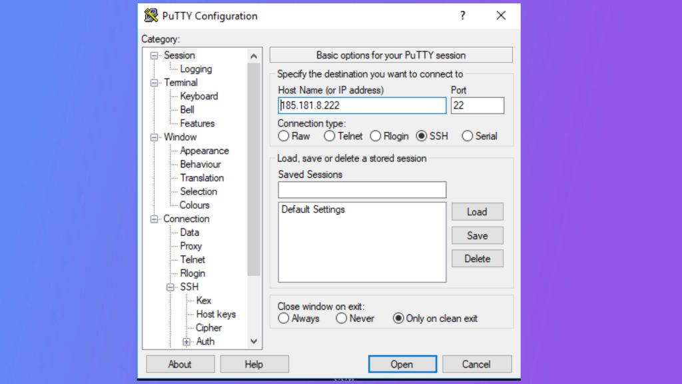Image resolution: width=682 pixels, height=384 pixels.
Task: Open the Translation category
Action: point(202,177)
